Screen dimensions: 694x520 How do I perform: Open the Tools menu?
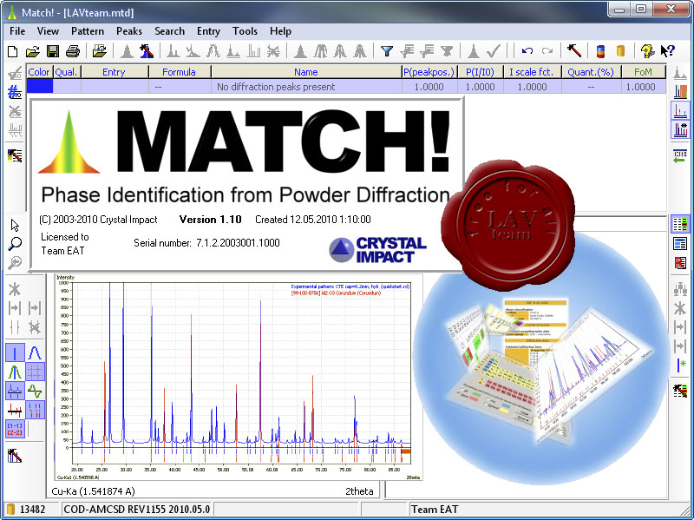point(245,31)
